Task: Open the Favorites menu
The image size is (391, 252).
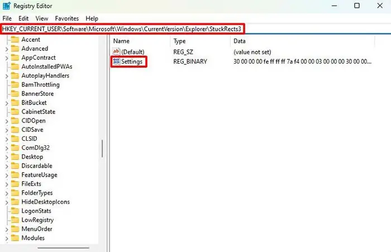Action: 67,18
